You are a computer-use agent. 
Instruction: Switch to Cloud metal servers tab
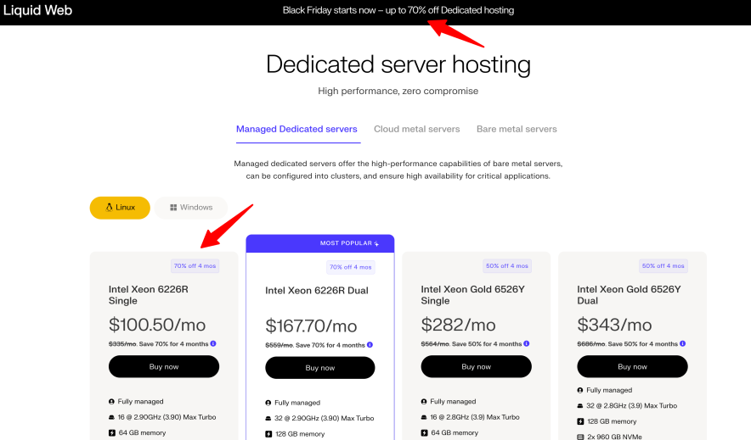(x=416, y=129)
